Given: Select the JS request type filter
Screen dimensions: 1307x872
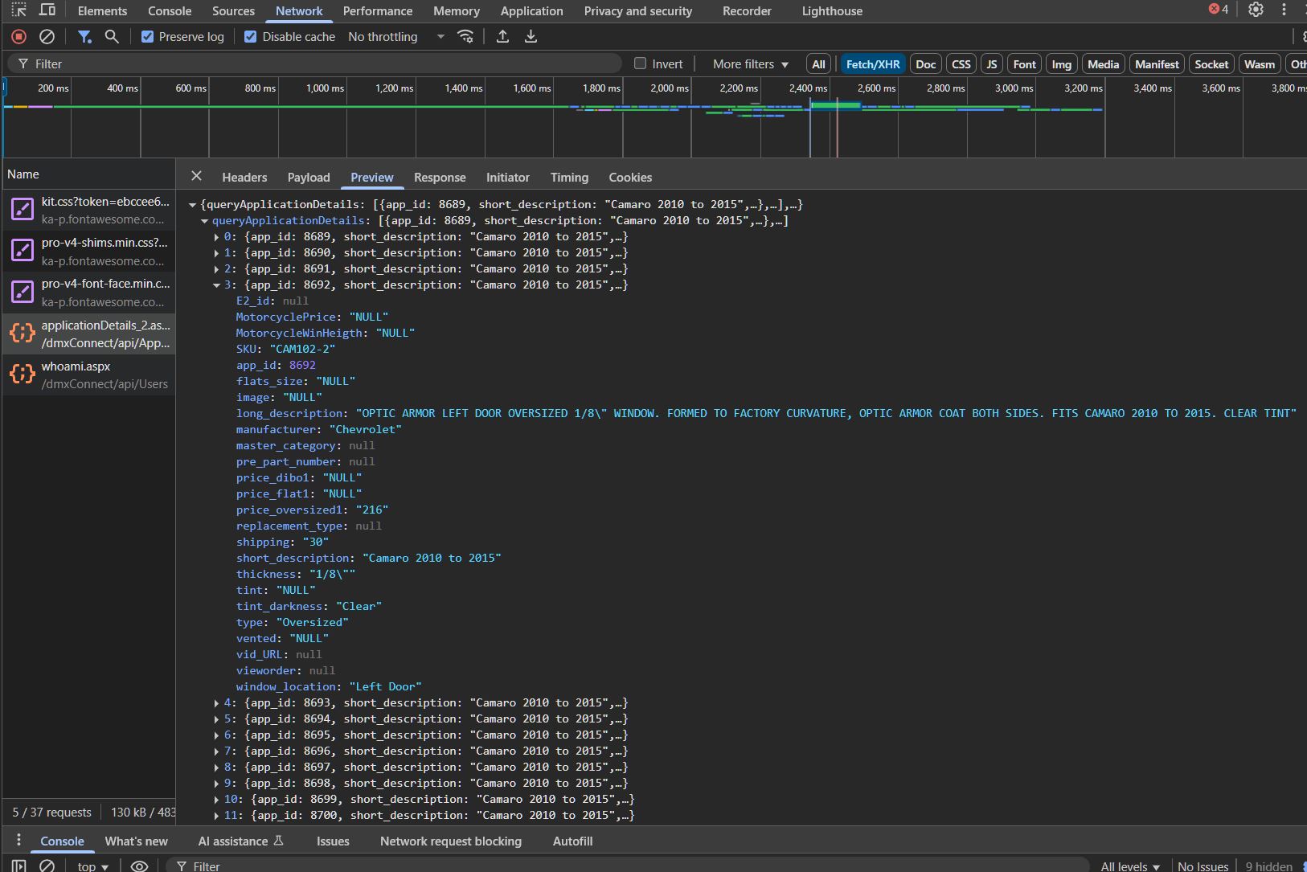Looking at the screenshot, I should (x=991, y=63).
